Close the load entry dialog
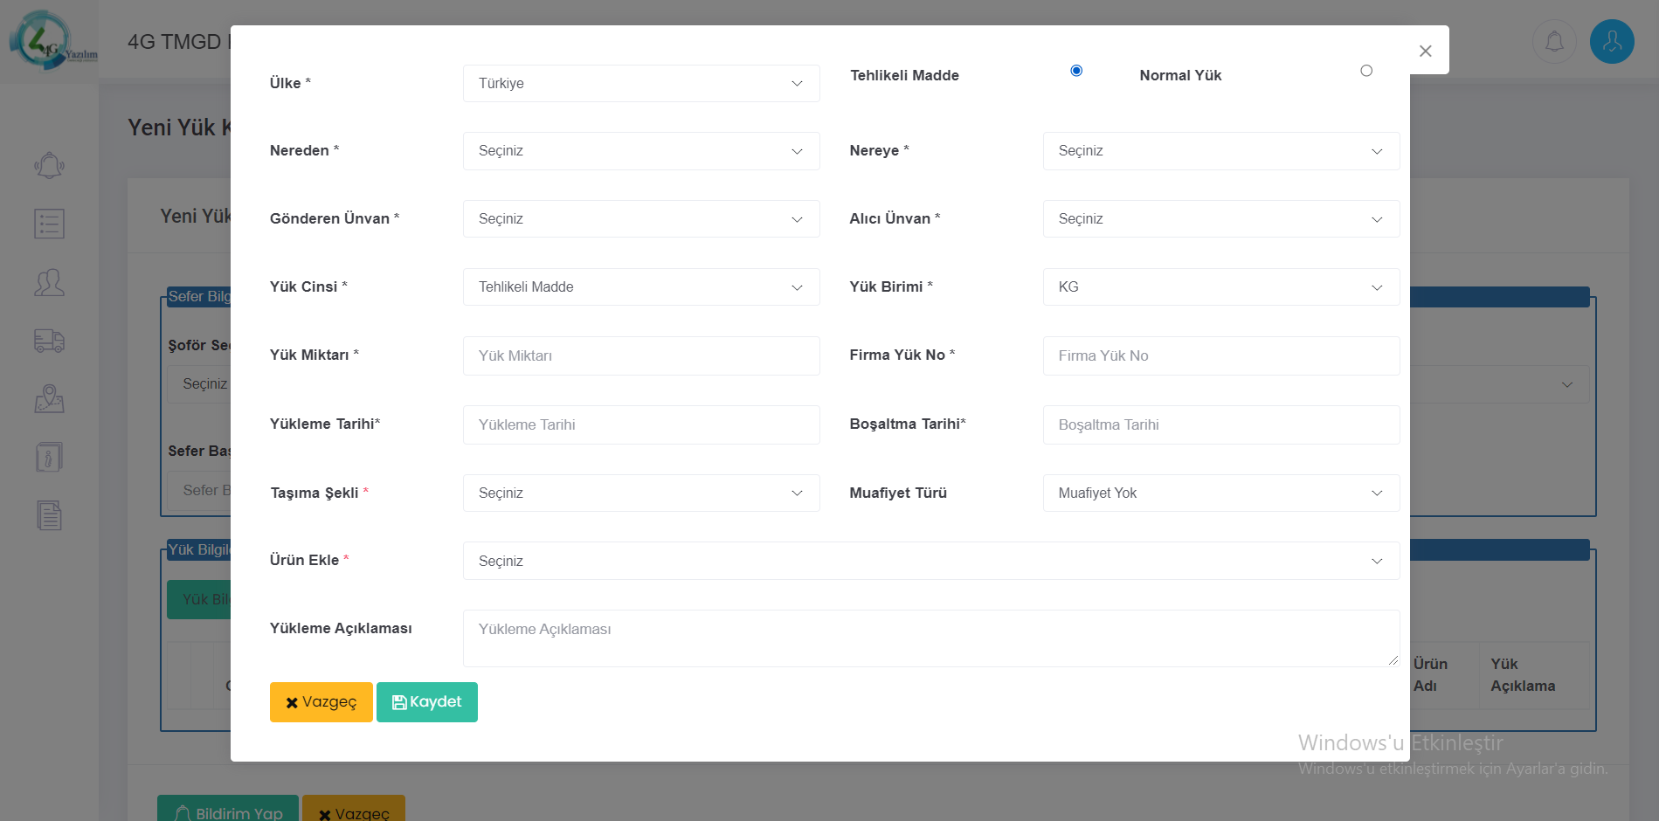The width and height of the screenshot is (1659, 821). (1425, 52)
